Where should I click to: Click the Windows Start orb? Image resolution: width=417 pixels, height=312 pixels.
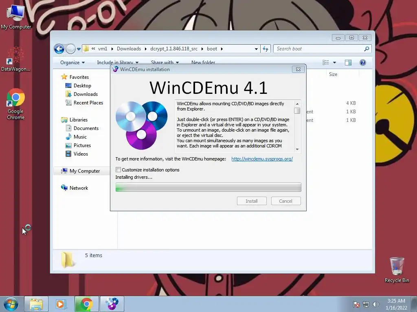(x=11, y=304)
